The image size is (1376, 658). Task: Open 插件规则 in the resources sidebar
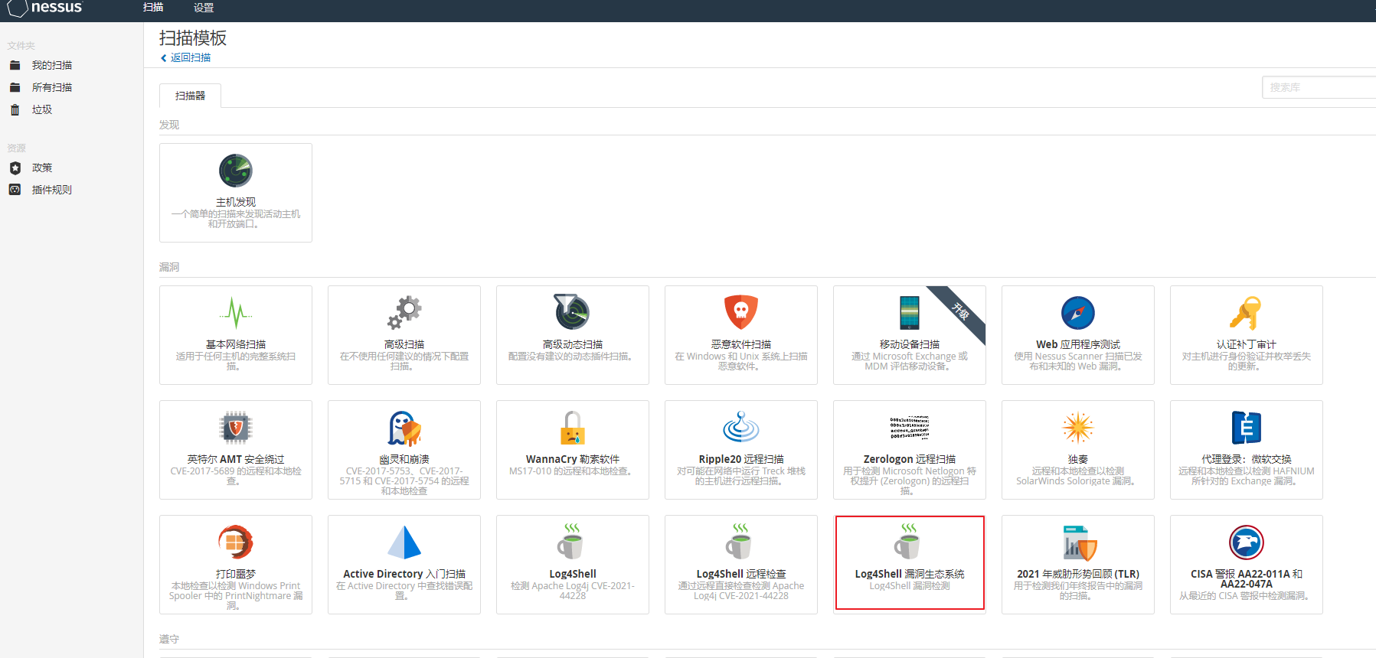(x=51, y=190)
